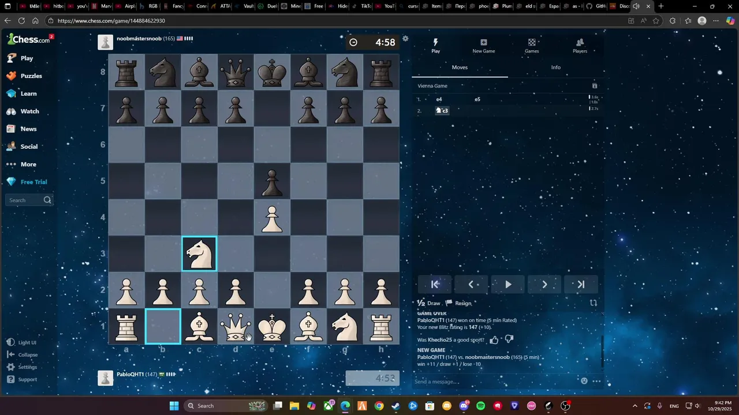This screenshot has width=739, height=415.
Task: Open chat options three dots
Action: coord(596,381)
